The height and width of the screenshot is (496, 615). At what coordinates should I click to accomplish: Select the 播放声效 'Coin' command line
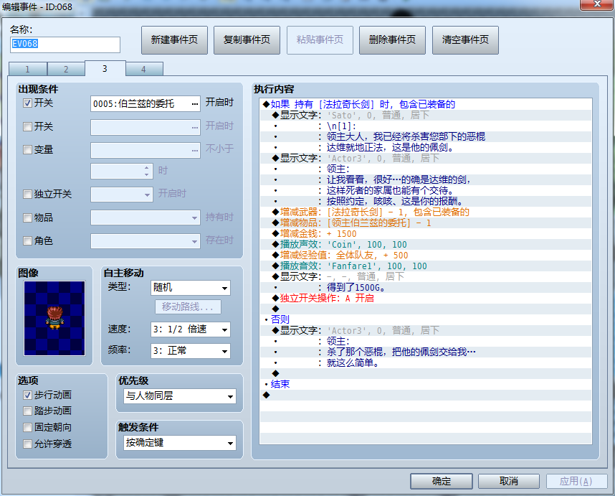click(x=426, y=245)
